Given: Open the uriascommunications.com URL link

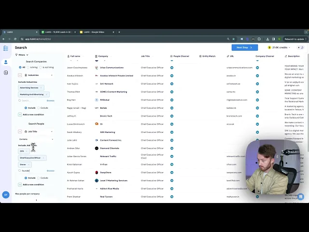Looking at the screenshot, I should point(239,68).
